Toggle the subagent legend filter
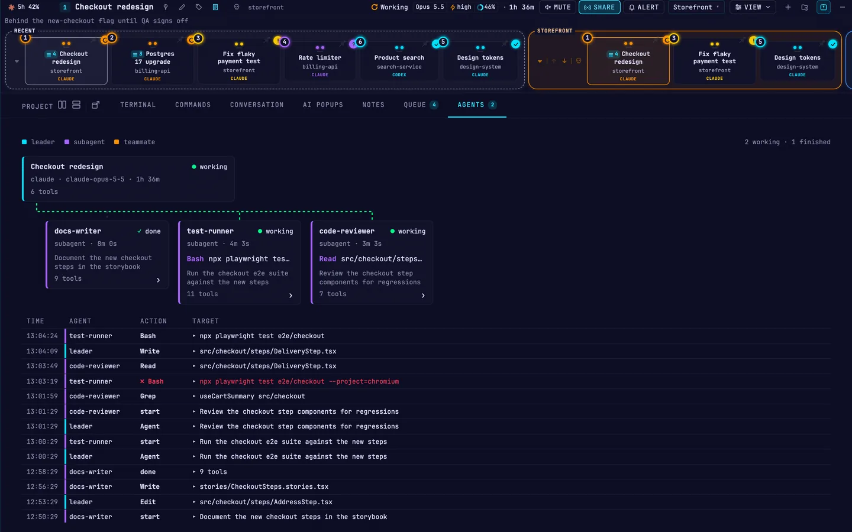 (x=85, y=142)
